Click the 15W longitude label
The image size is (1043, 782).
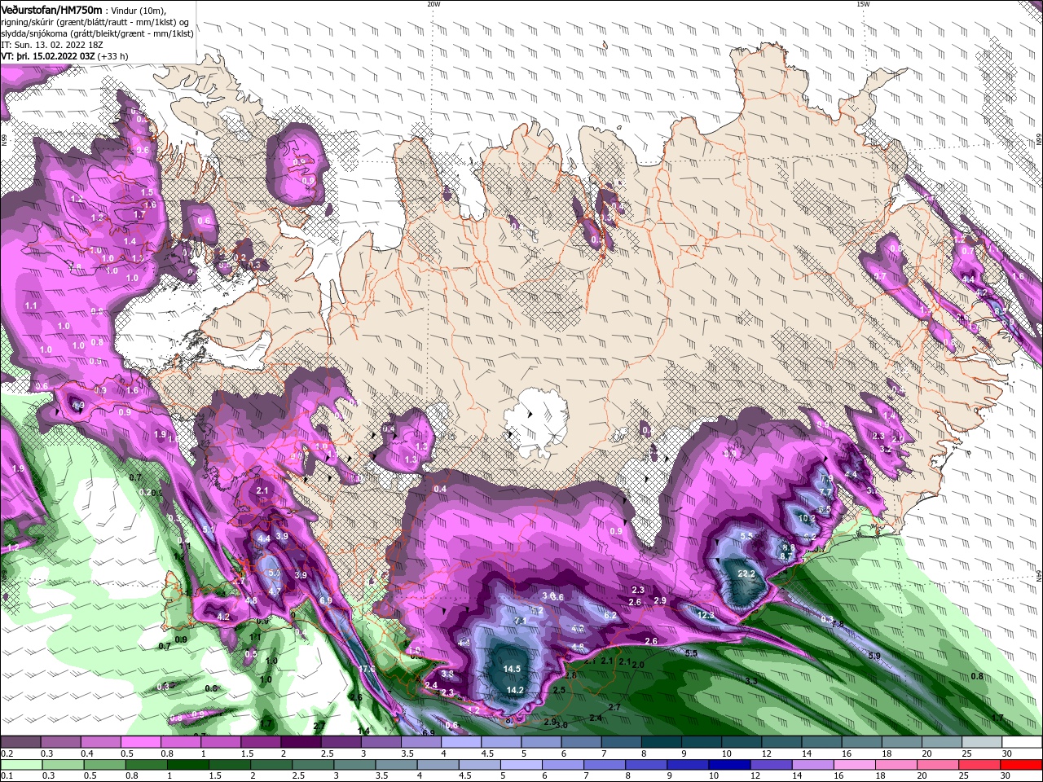point(862,4)
